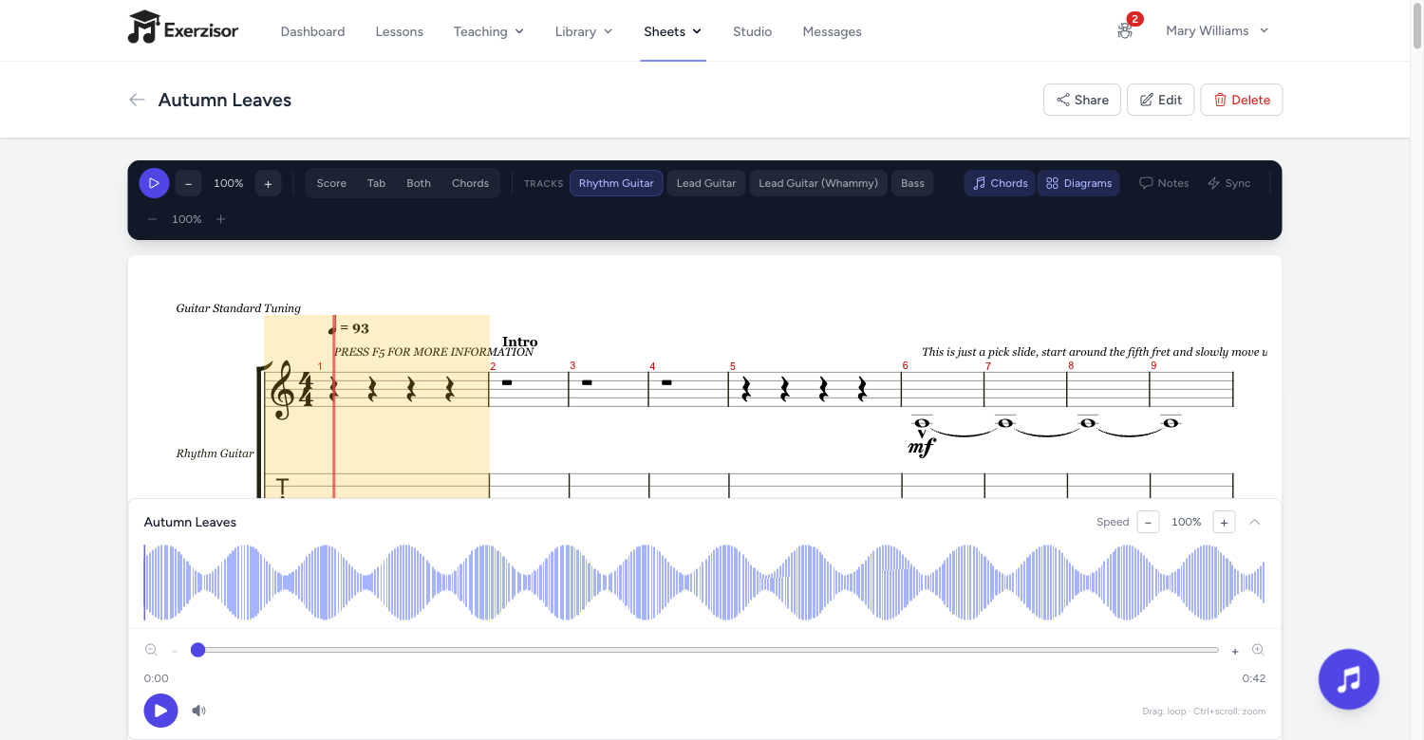Go back using the arrow beside Autumn Leaves

(137, 100)
